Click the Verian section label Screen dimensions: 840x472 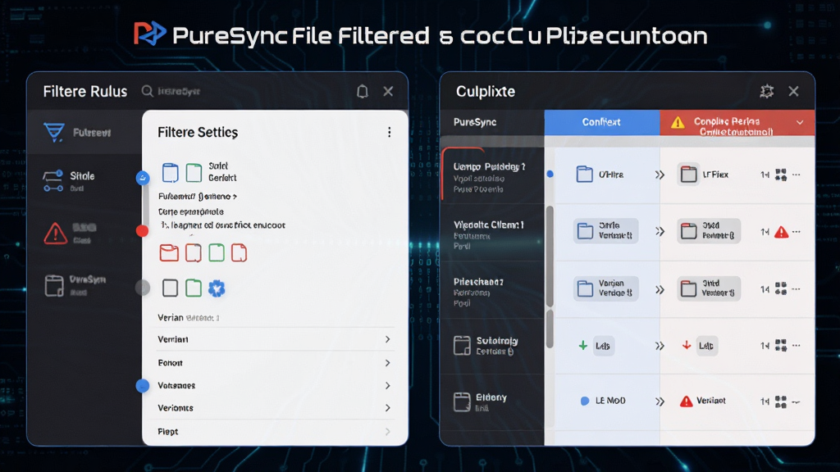tap(171, 318)
